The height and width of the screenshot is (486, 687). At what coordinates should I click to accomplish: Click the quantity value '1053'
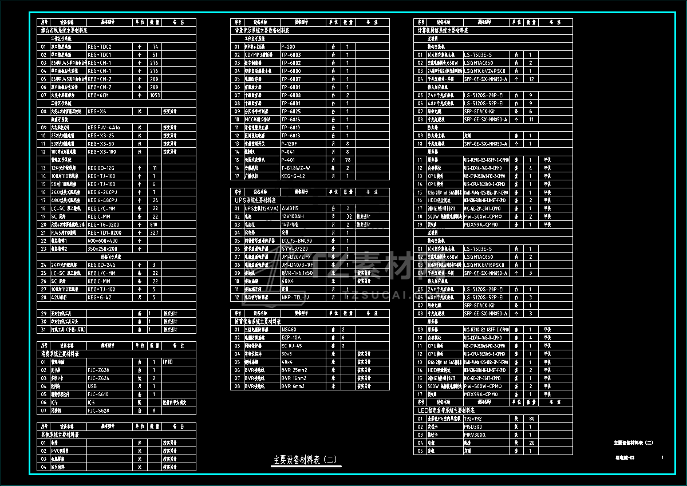(x=154, y=95)
